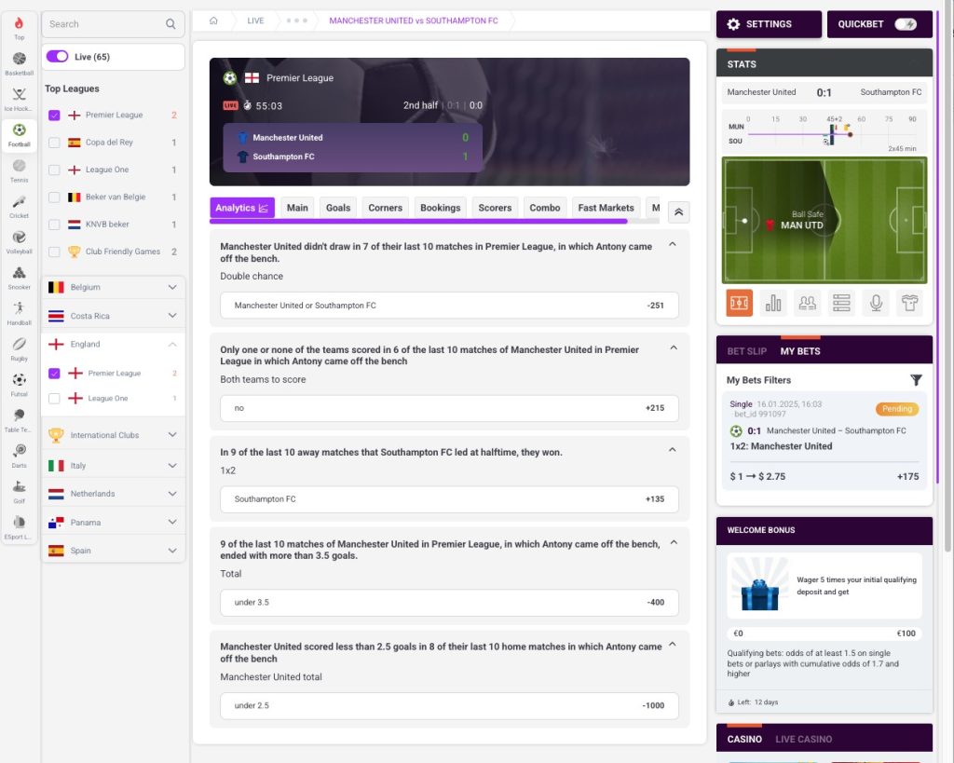Switch to the Main market tab

click(297, 208)
